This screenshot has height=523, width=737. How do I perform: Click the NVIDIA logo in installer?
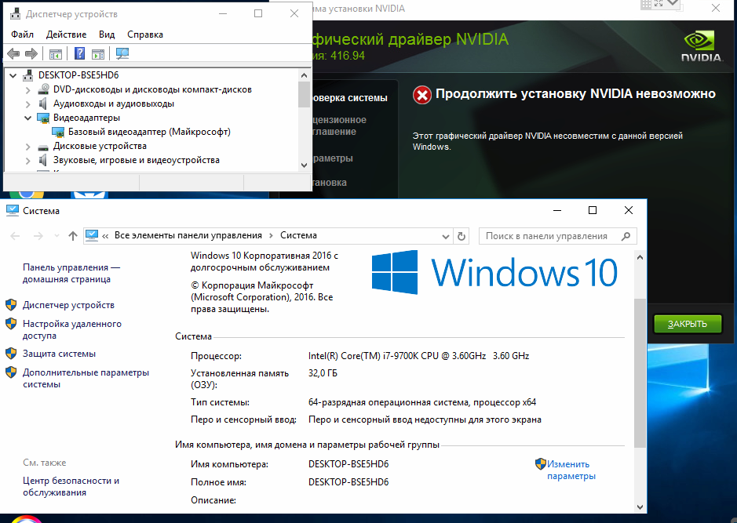tap(702, 46)
